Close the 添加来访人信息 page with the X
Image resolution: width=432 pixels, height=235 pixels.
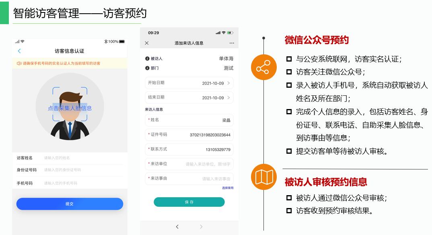(x=146, y=43)
